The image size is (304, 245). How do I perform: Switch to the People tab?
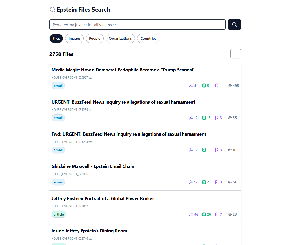coord(95,38)
